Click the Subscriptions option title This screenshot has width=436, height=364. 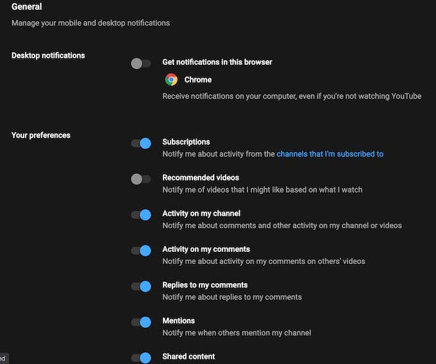186,142
